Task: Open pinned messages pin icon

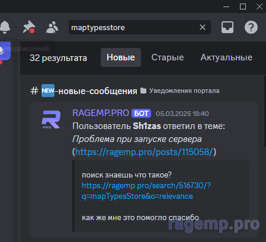Action: coord(29,27)
